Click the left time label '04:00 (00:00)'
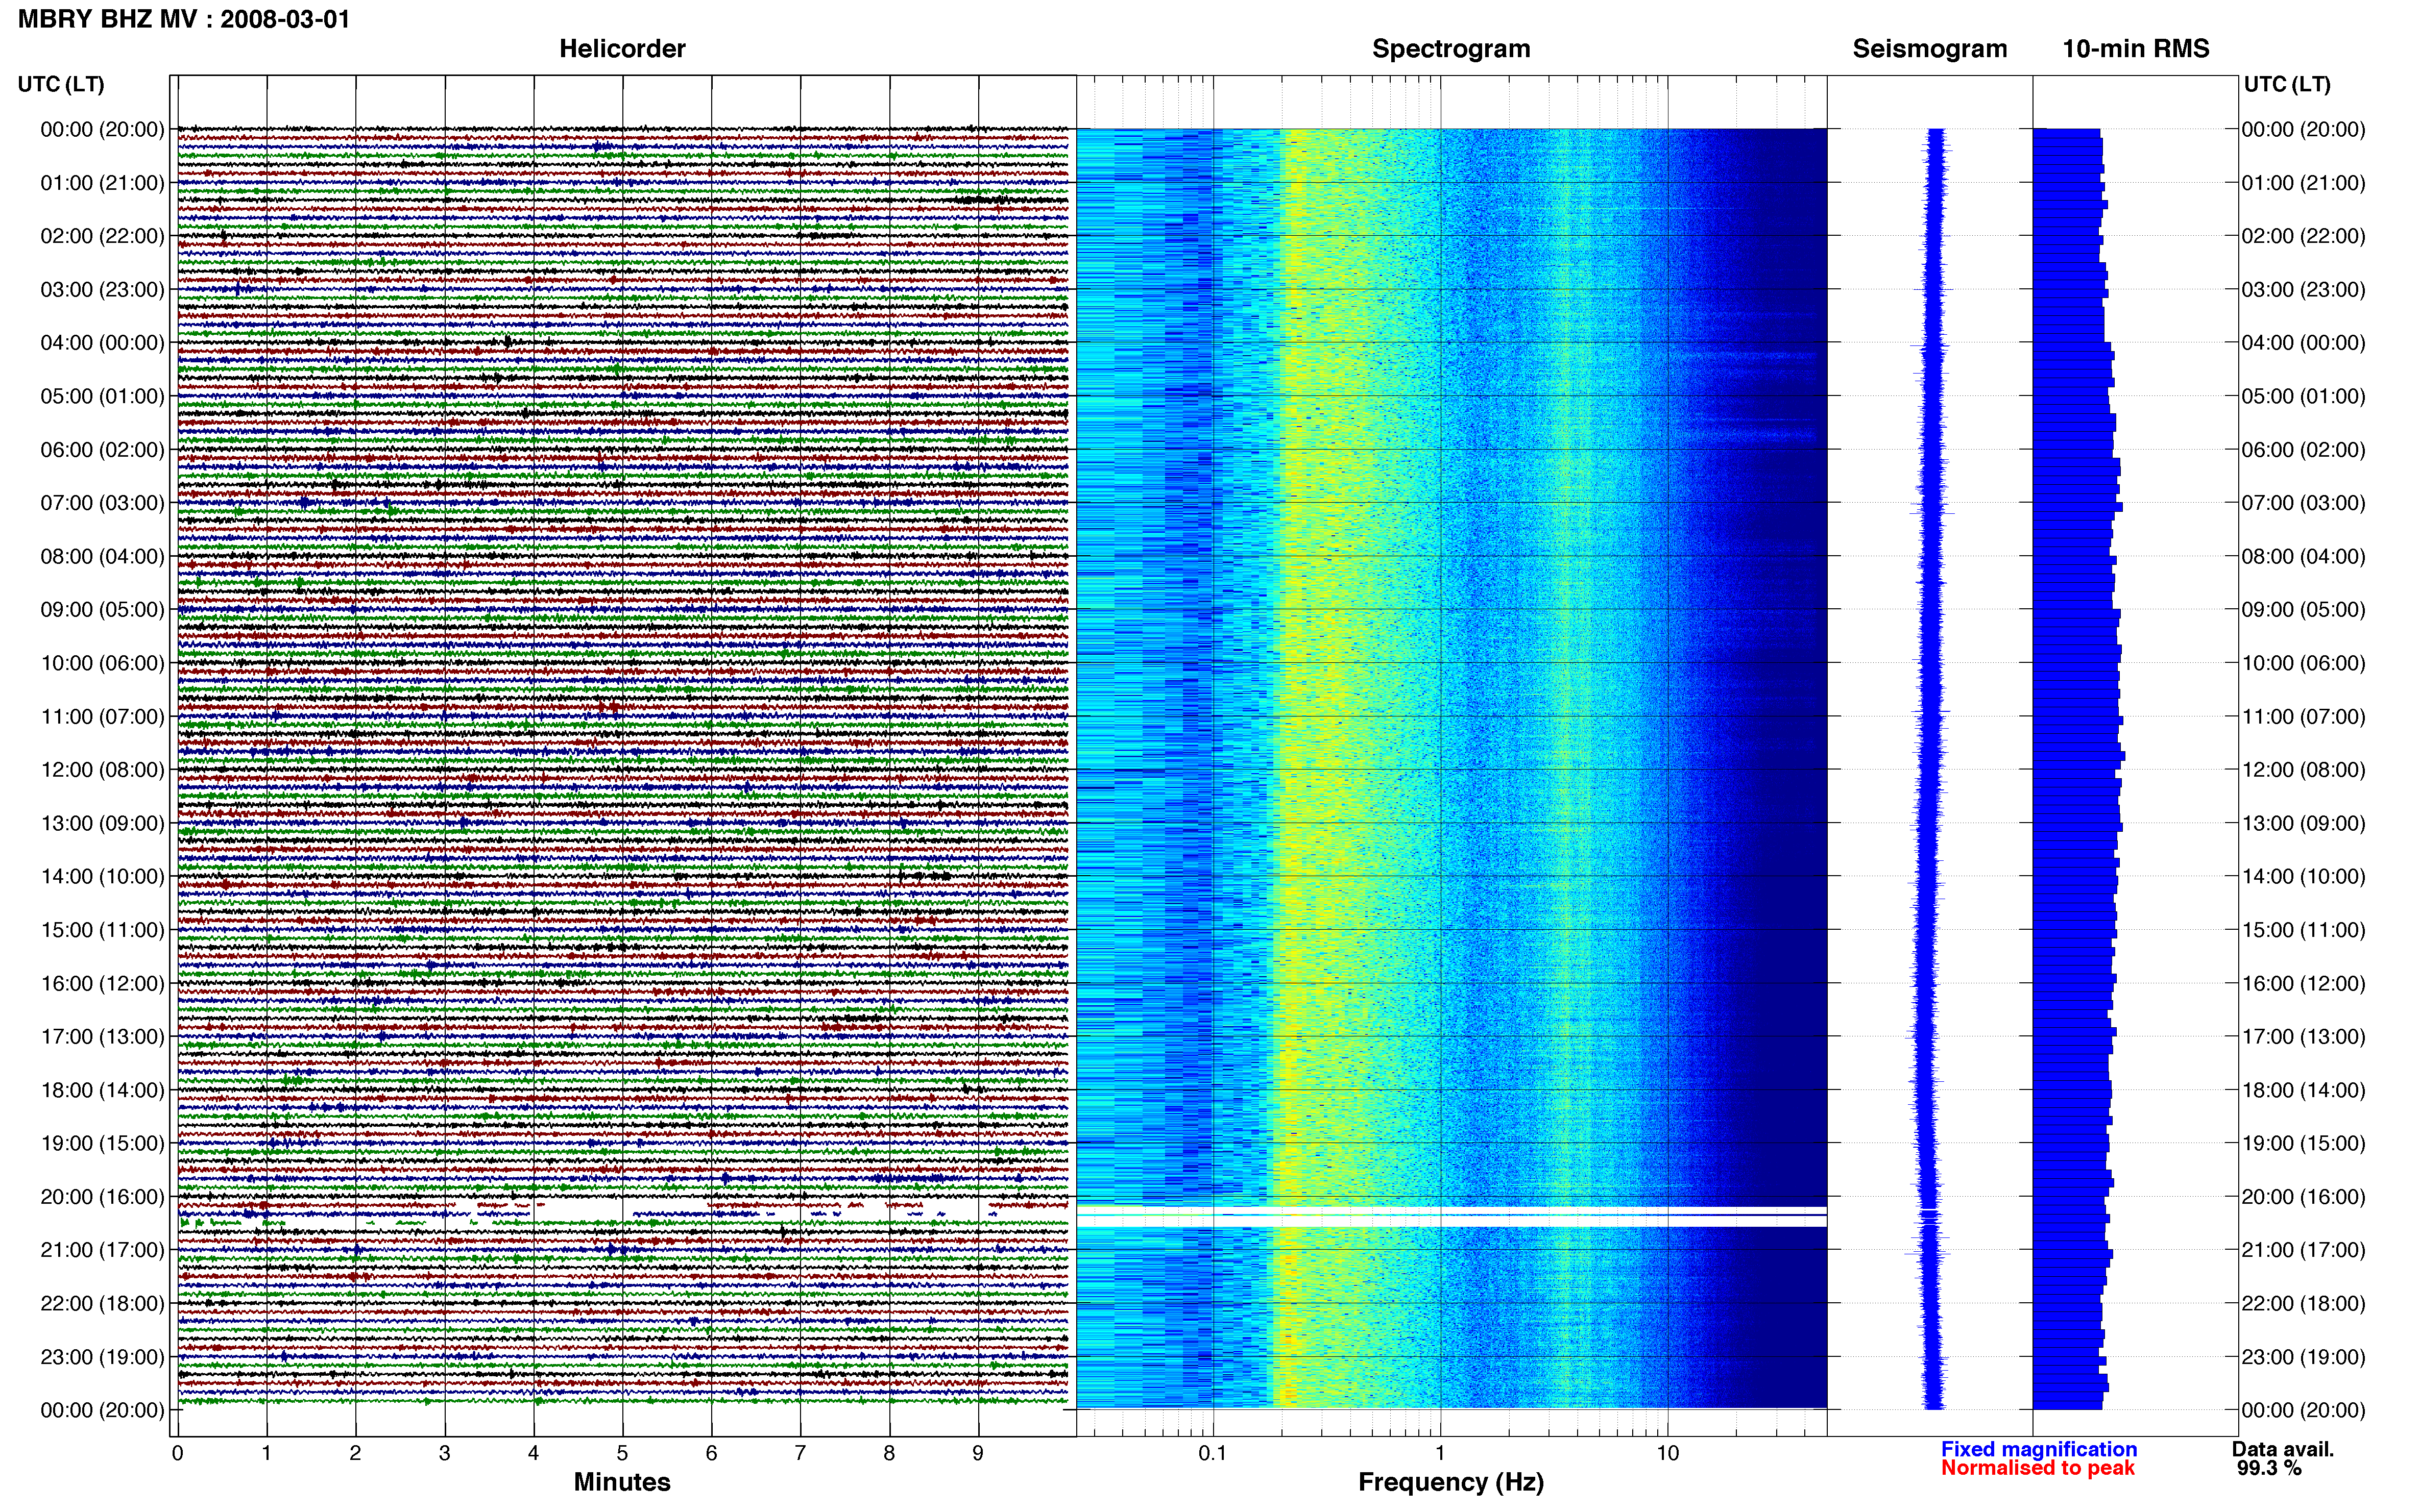 point(102,343)
